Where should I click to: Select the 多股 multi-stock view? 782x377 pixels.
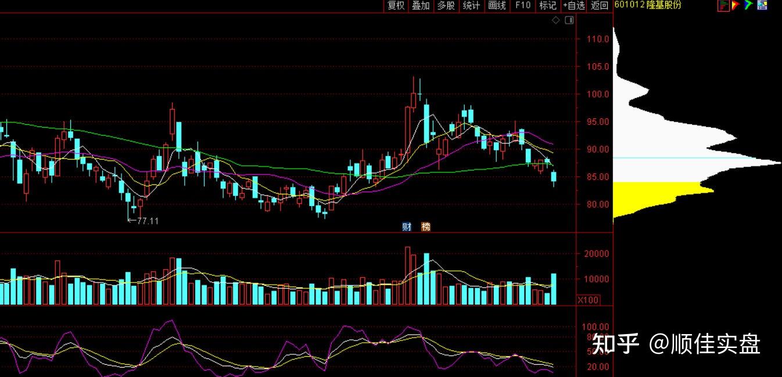[x=446, y=5]
